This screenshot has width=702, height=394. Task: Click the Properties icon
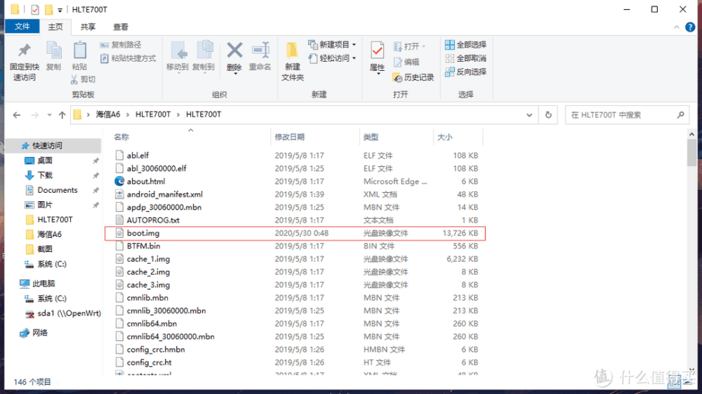[378, 50]
